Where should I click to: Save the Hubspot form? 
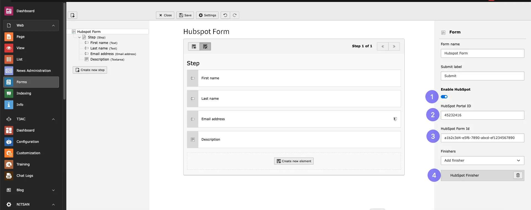[185, 15]
